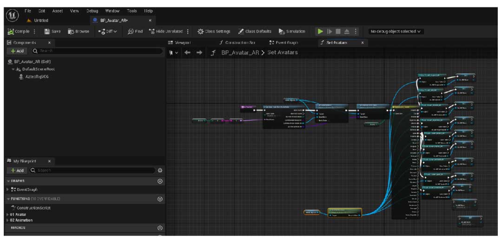Click the My Blueprint settings gear icon
This screenshot has width=502, height=242.
pos(160,170)
